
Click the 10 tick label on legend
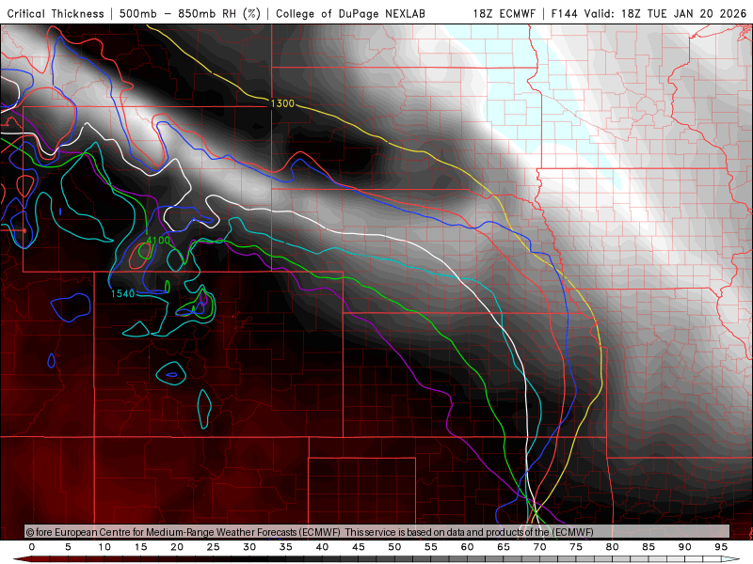[x=104, y=547]
